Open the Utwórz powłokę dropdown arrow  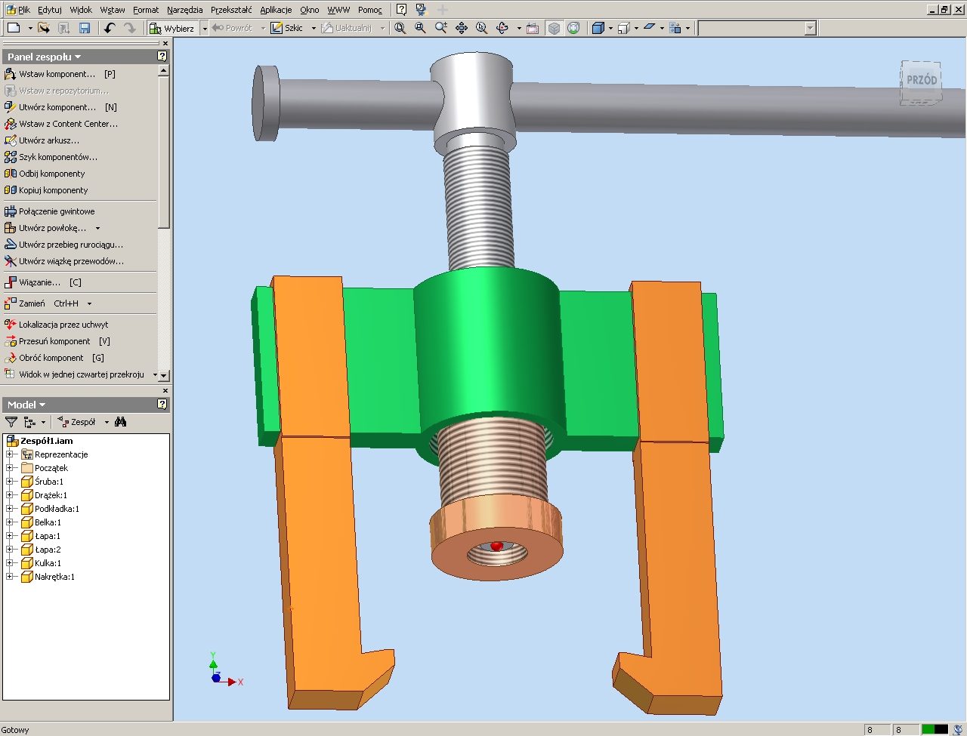(x=97, y=228)
